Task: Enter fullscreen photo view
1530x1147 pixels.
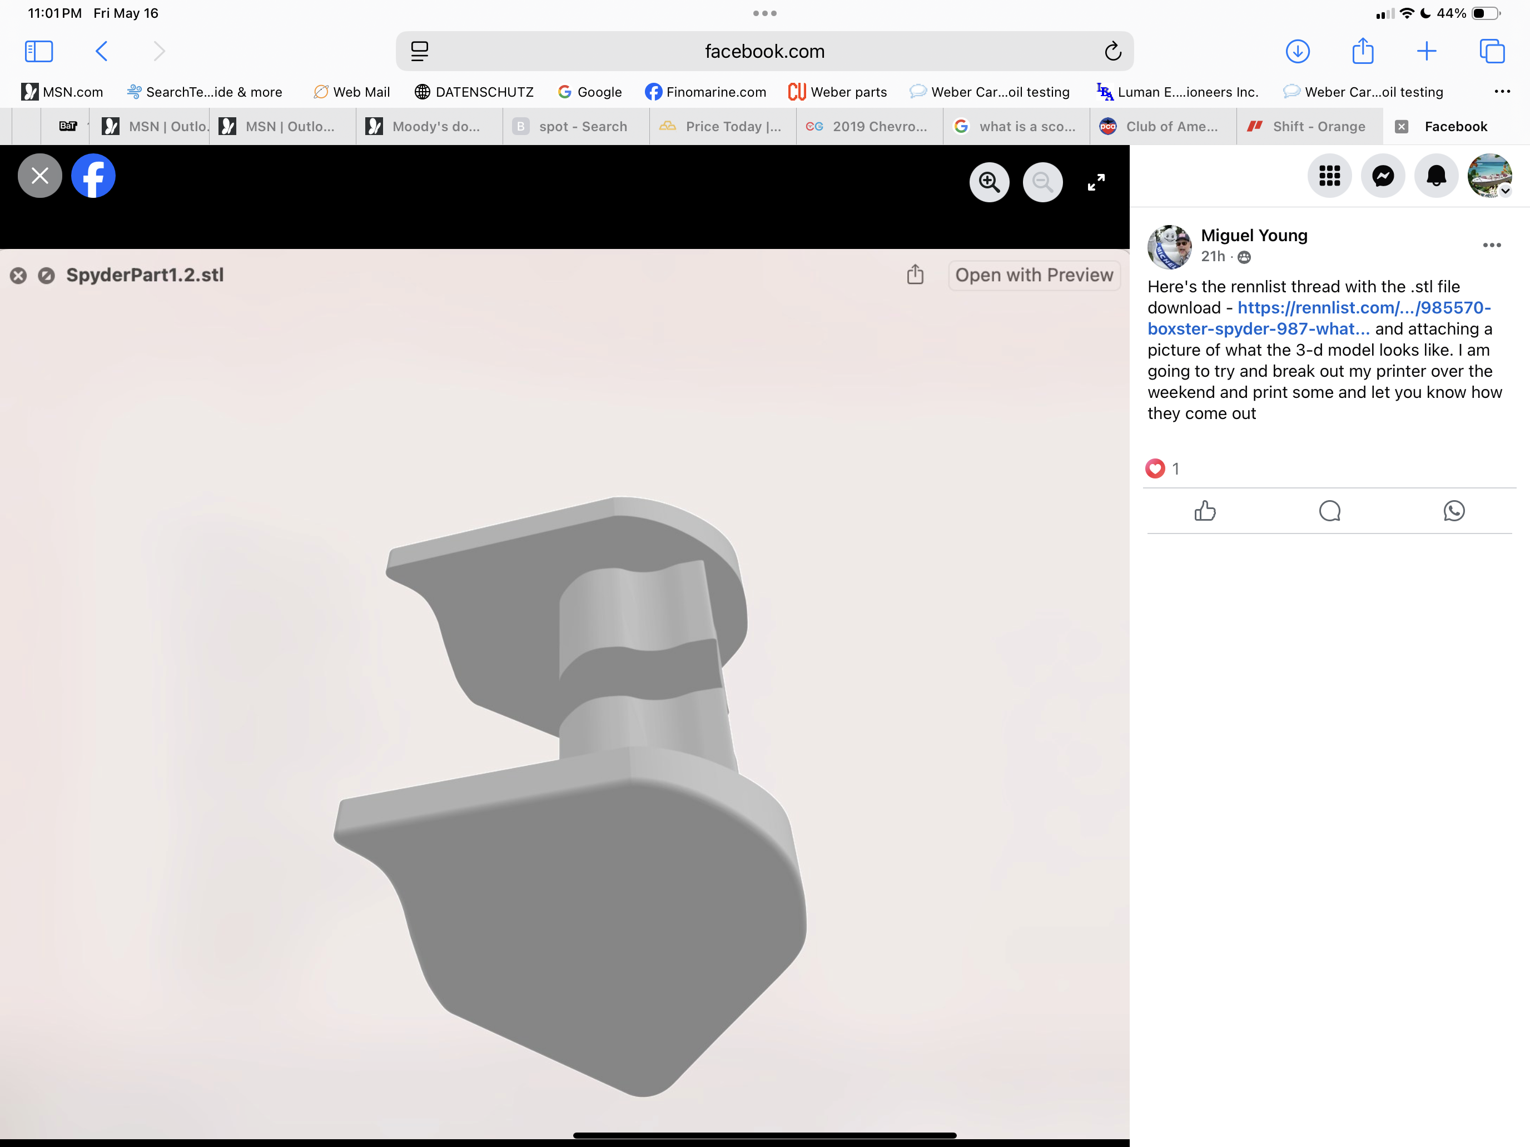Action: coord(1096,182)
